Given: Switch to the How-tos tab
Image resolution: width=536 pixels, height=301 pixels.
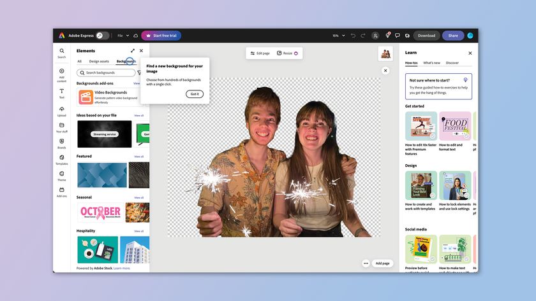Looking at the screenshot, I should click(411, 63).
